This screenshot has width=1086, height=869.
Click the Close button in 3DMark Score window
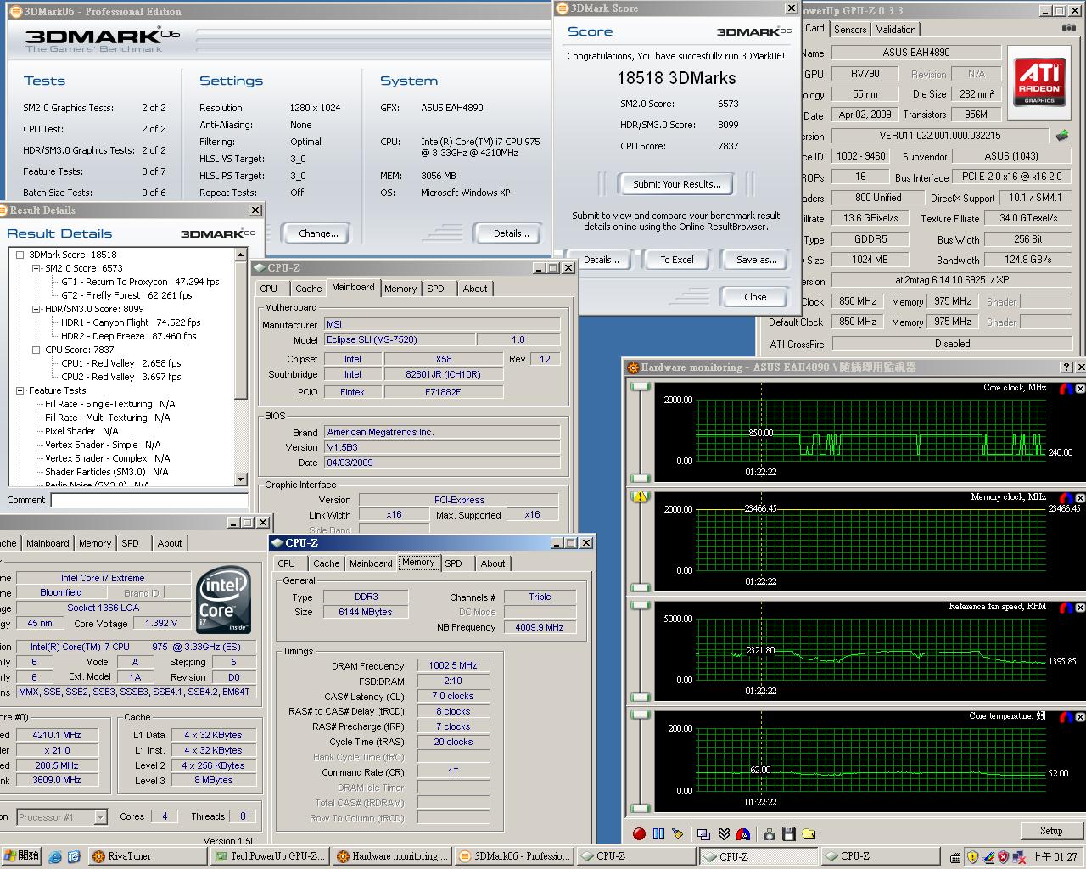tap(755, 297)
